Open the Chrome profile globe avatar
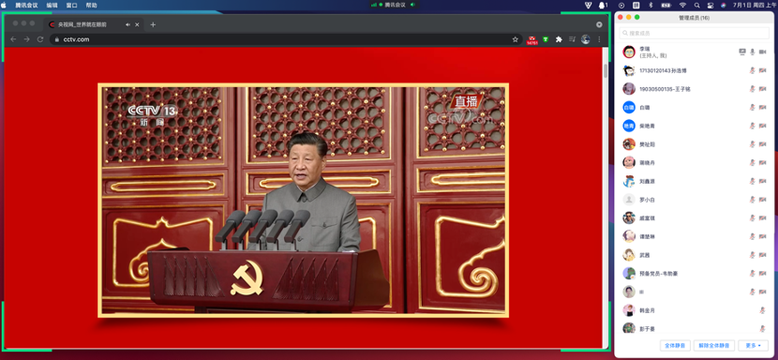Image resolution: width=778 pixels, height=360 pixels. click(x=586, y=39)
